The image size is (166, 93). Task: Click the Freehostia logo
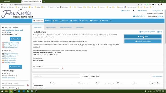tap(17, 14)
